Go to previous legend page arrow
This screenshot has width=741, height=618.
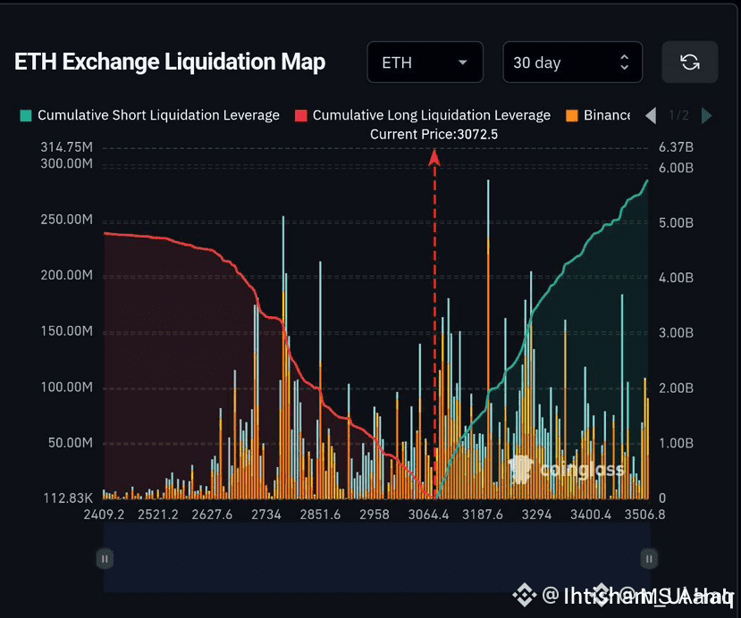click(651, 115)
